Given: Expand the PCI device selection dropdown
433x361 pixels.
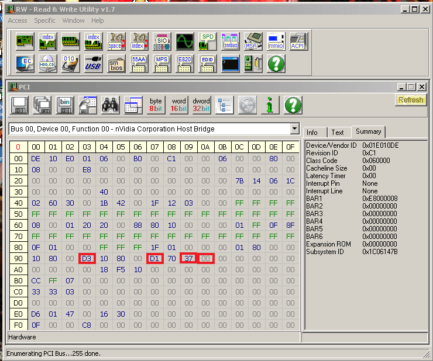Looking at the screenshot, I should (x=294, y=129).
